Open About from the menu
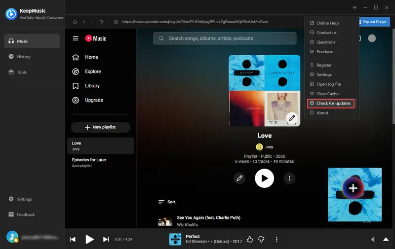Image resolution: width=395 pixels, height=249 pixels. (332, 113)
